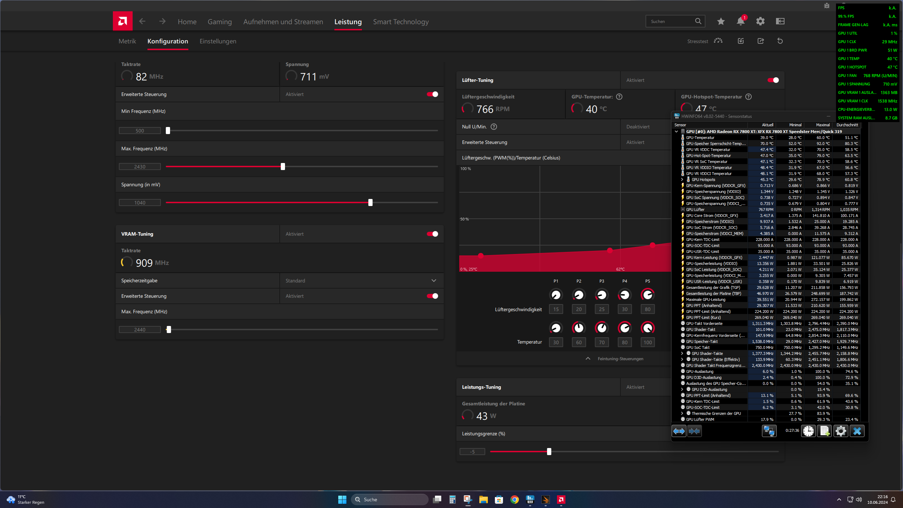Open the Metrik sub-tab
Viewport: 903px width, 508px height.
[x=127, y=41]
